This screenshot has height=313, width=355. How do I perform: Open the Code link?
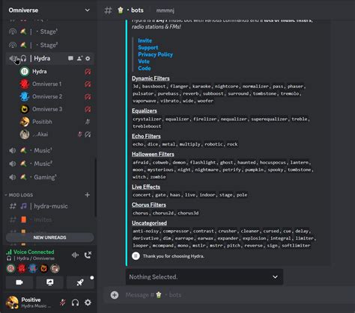[145, 68]
